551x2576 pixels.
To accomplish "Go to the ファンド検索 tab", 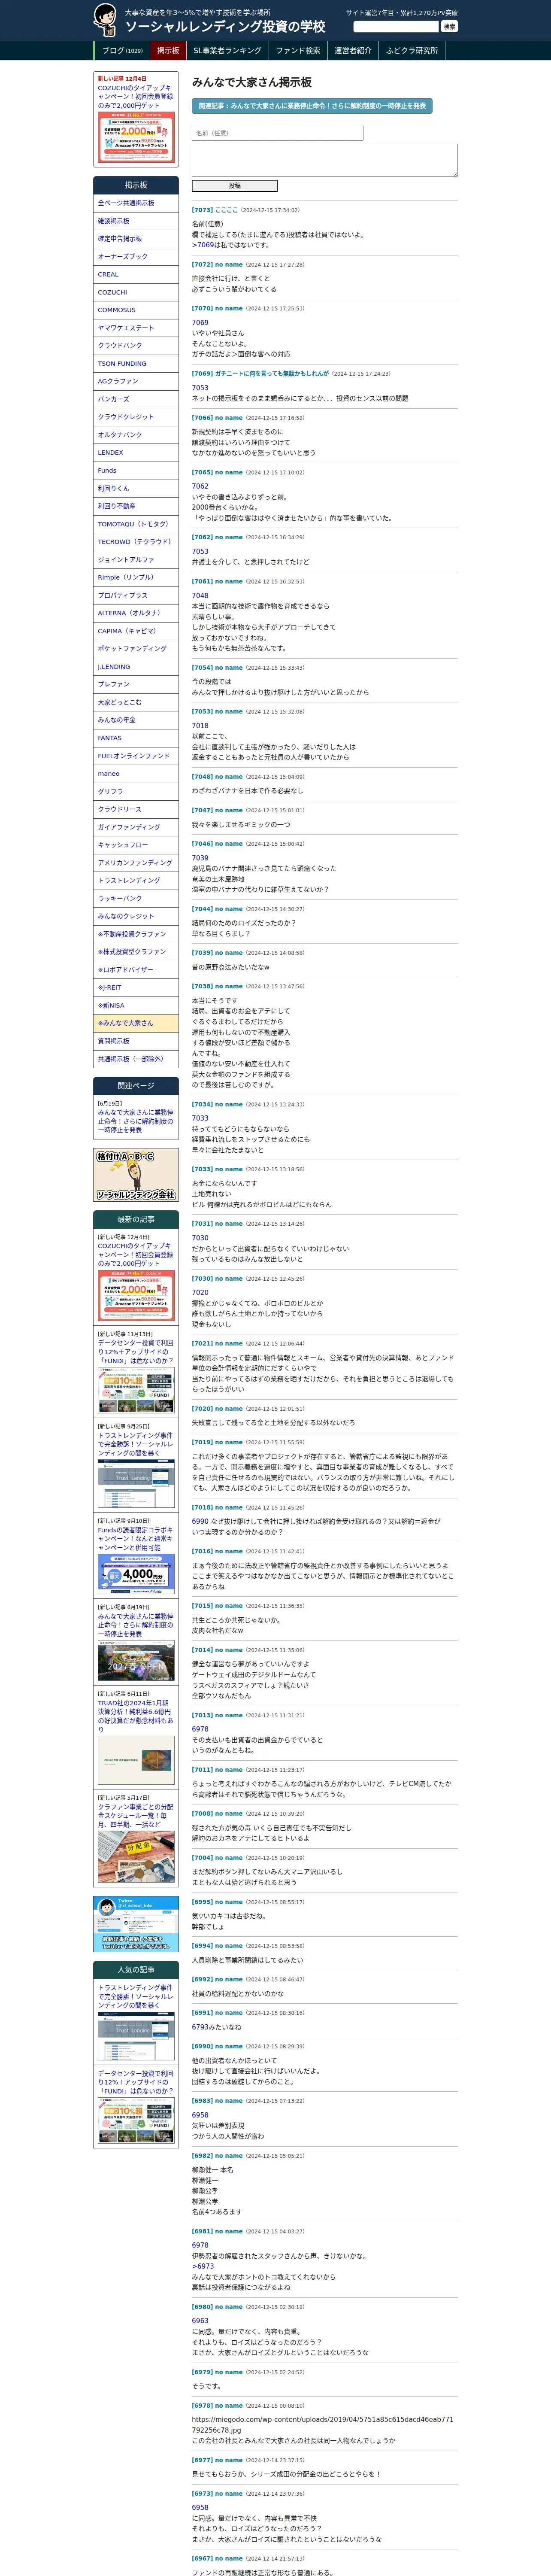I will click(x=298, y=51).
